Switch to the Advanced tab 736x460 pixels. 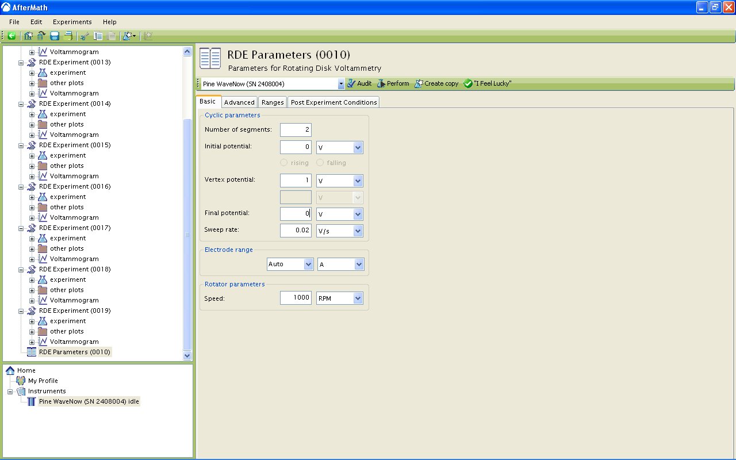239,102
